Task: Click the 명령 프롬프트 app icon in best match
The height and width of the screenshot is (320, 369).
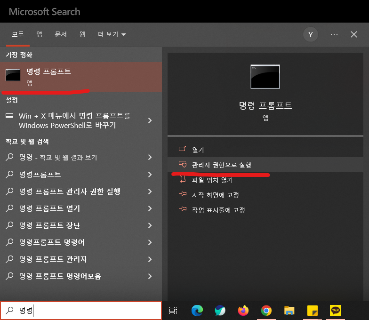Action: [x=13, y=75]
